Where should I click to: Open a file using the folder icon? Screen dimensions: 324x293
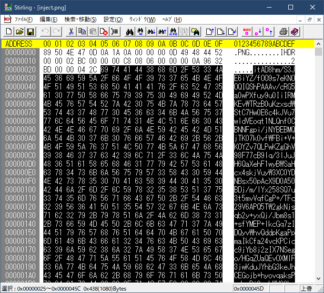(20, 31)
